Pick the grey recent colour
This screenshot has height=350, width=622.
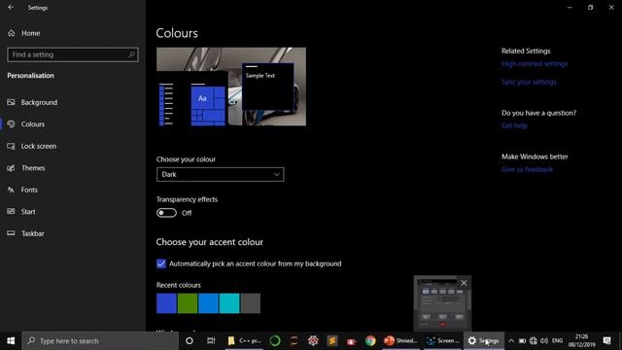(251, 303)
